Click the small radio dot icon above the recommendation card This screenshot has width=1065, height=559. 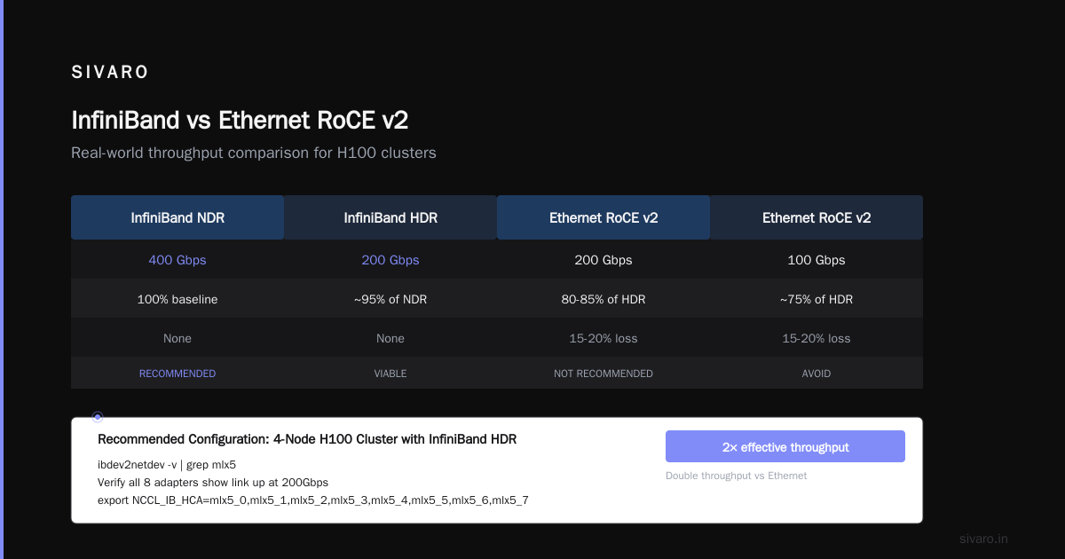[x=98, y=417]
